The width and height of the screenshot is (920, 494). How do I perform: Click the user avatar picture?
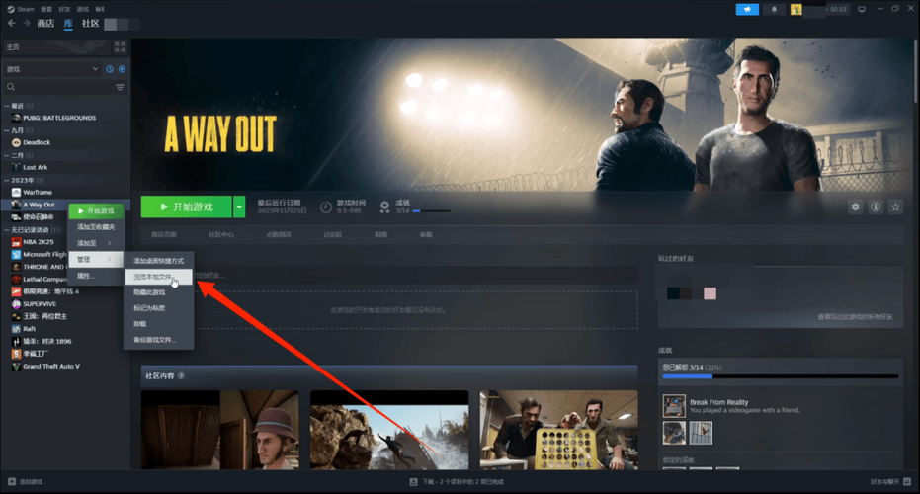795,10
